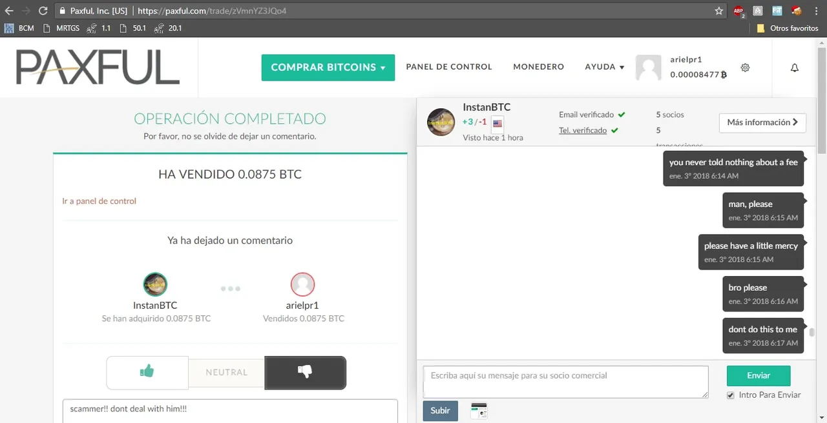Viewport: 827px width, 423px height.
Task: Click 'please have a little mercy' message
Action: pyautogui.click(x=751, y=252)
